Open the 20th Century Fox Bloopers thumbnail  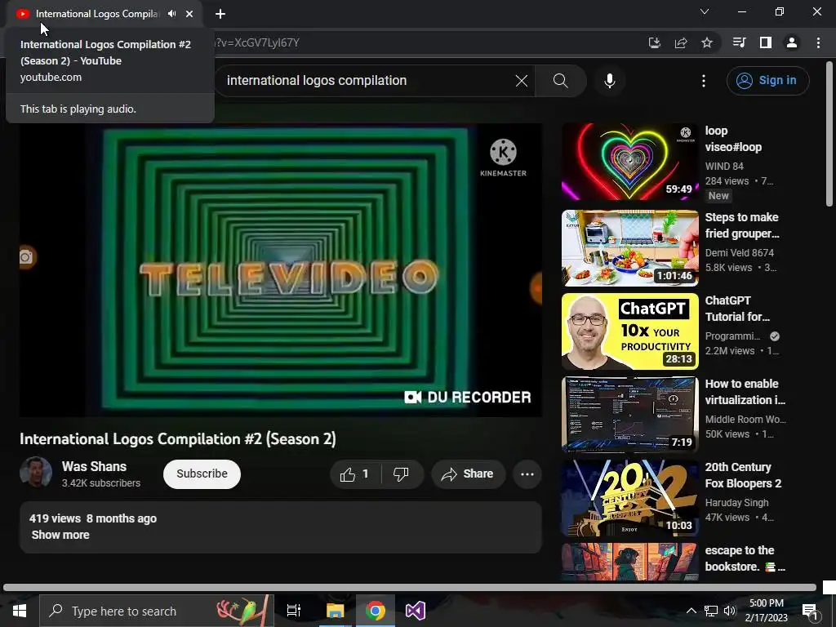(629, 498)
